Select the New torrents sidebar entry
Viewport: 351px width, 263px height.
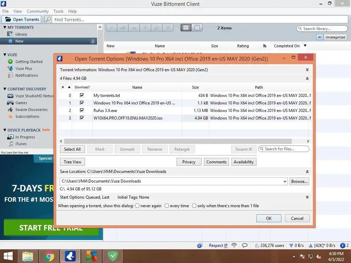[48, 41]
